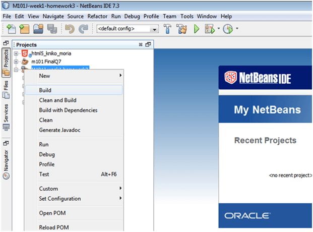Click the Open Project toolbar icon
Viewport: 313px width, 232px height.
coord(38,29)
